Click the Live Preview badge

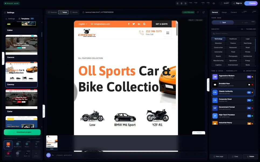[188, 12]
